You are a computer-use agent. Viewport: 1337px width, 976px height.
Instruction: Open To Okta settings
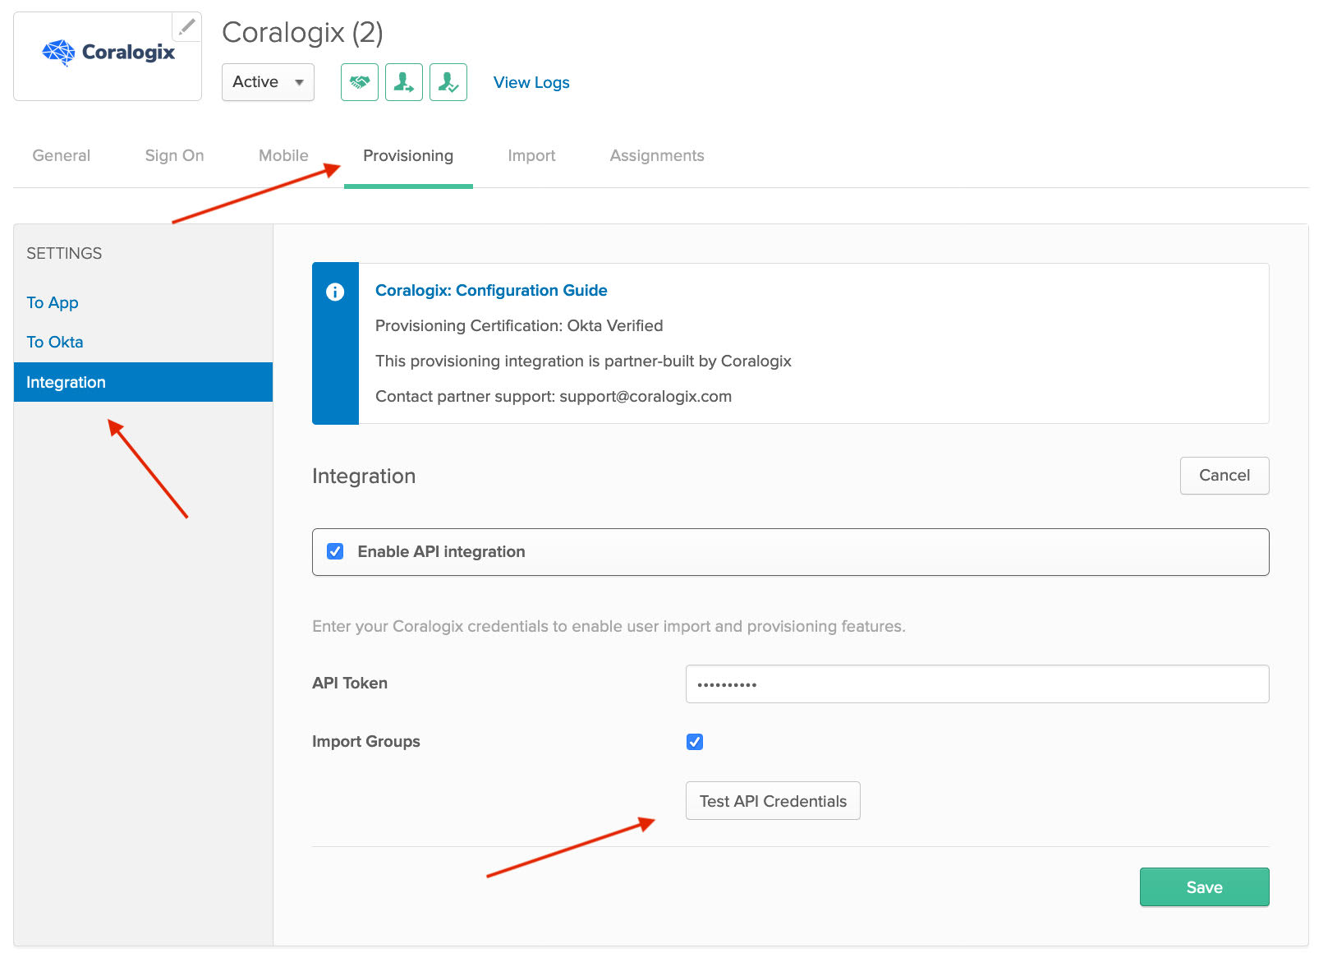click(55, 342)
